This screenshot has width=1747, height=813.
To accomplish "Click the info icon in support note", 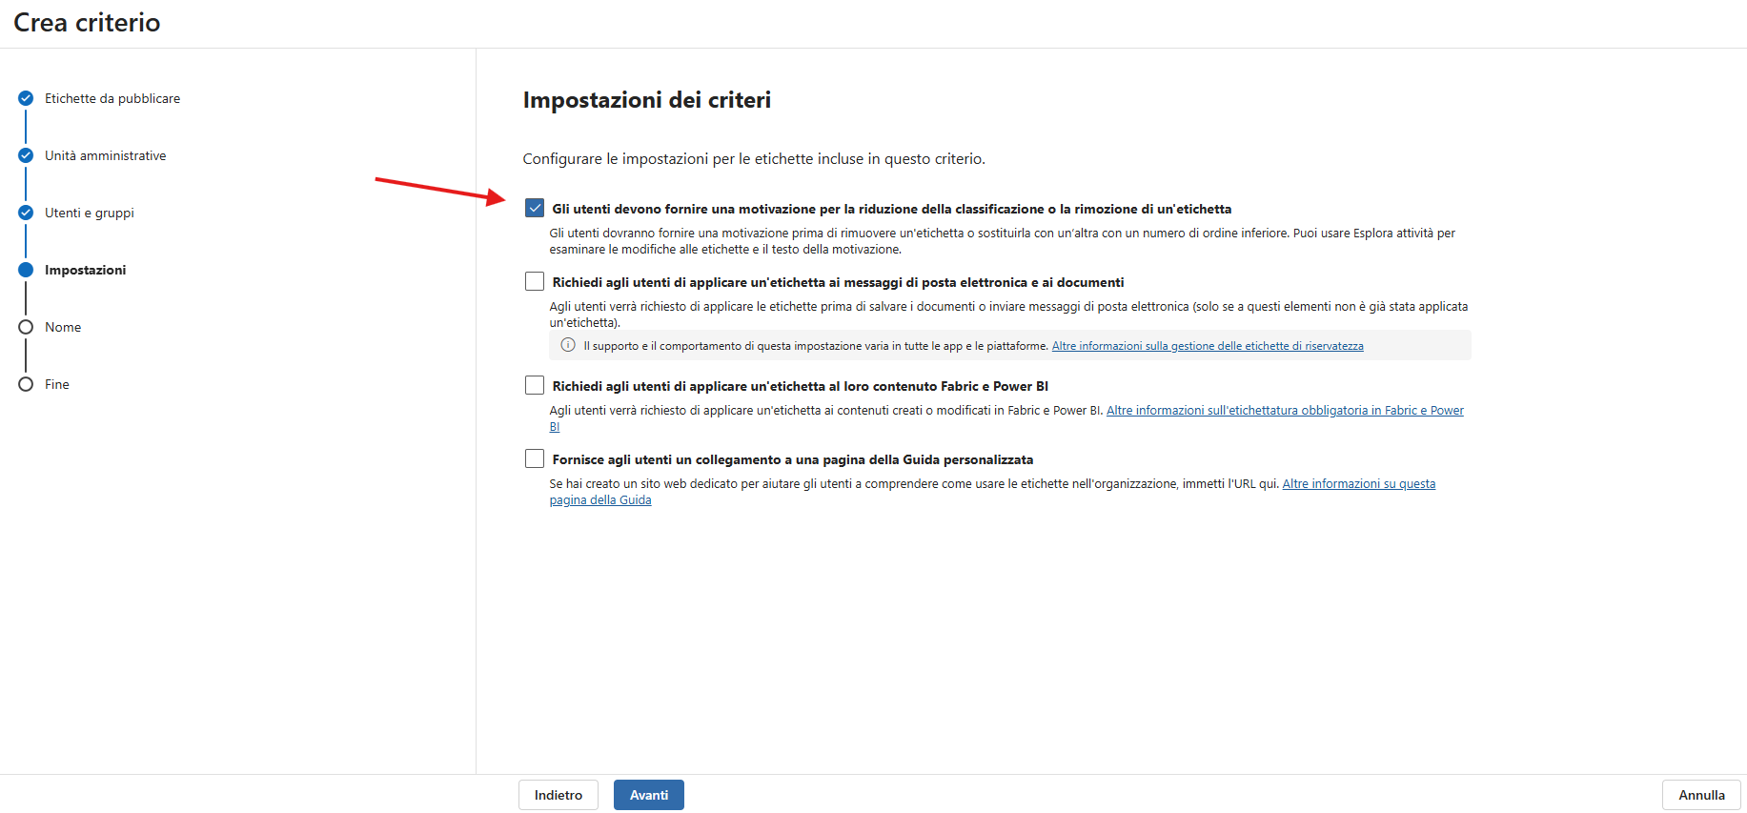I will (x=568, y=345).
